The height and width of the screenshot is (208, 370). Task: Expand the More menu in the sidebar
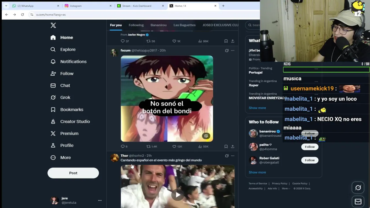click(x=60, y=157)
